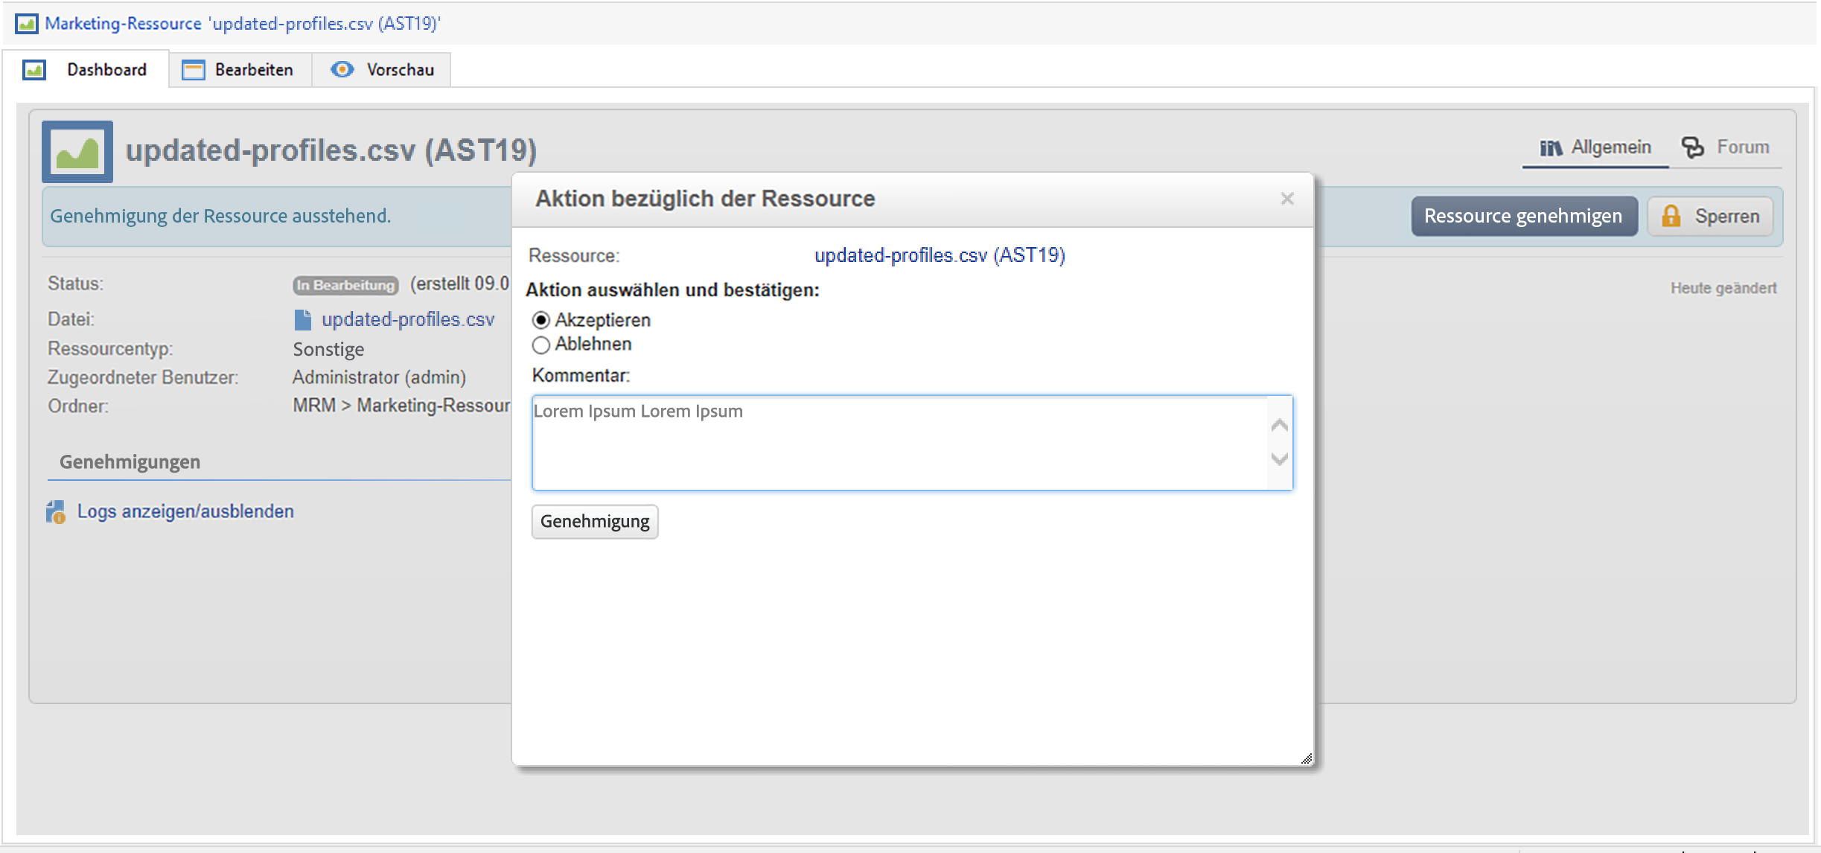
Task: Click the Ressource genehmigen button
Action: coord(1524,216)
